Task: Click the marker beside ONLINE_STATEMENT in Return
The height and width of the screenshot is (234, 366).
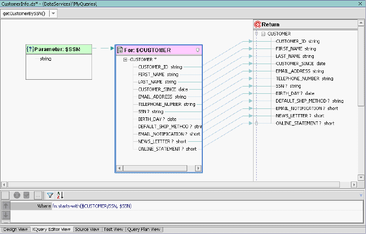Action: [256, 124]
